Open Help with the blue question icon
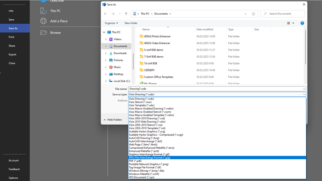322x181 pixels. pos(302,23)
